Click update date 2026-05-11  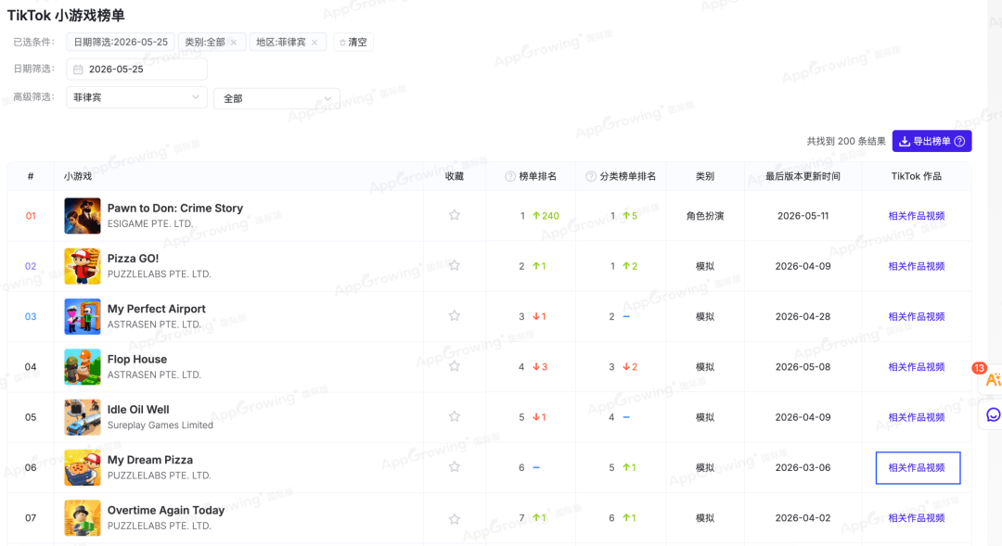(x=803, y=216)
